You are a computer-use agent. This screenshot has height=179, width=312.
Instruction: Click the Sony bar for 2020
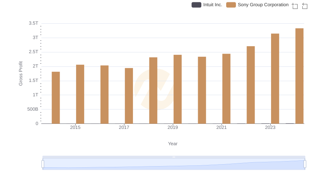[x=202, y=90]
